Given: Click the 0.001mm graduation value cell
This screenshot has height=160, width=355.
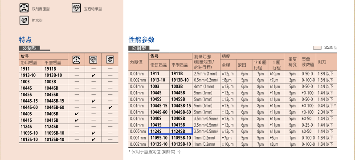Looking at the screenshot, I should 138,138.
